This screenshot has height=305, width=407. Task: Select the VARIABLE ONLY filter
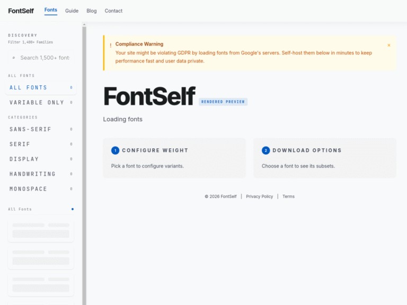41,102
